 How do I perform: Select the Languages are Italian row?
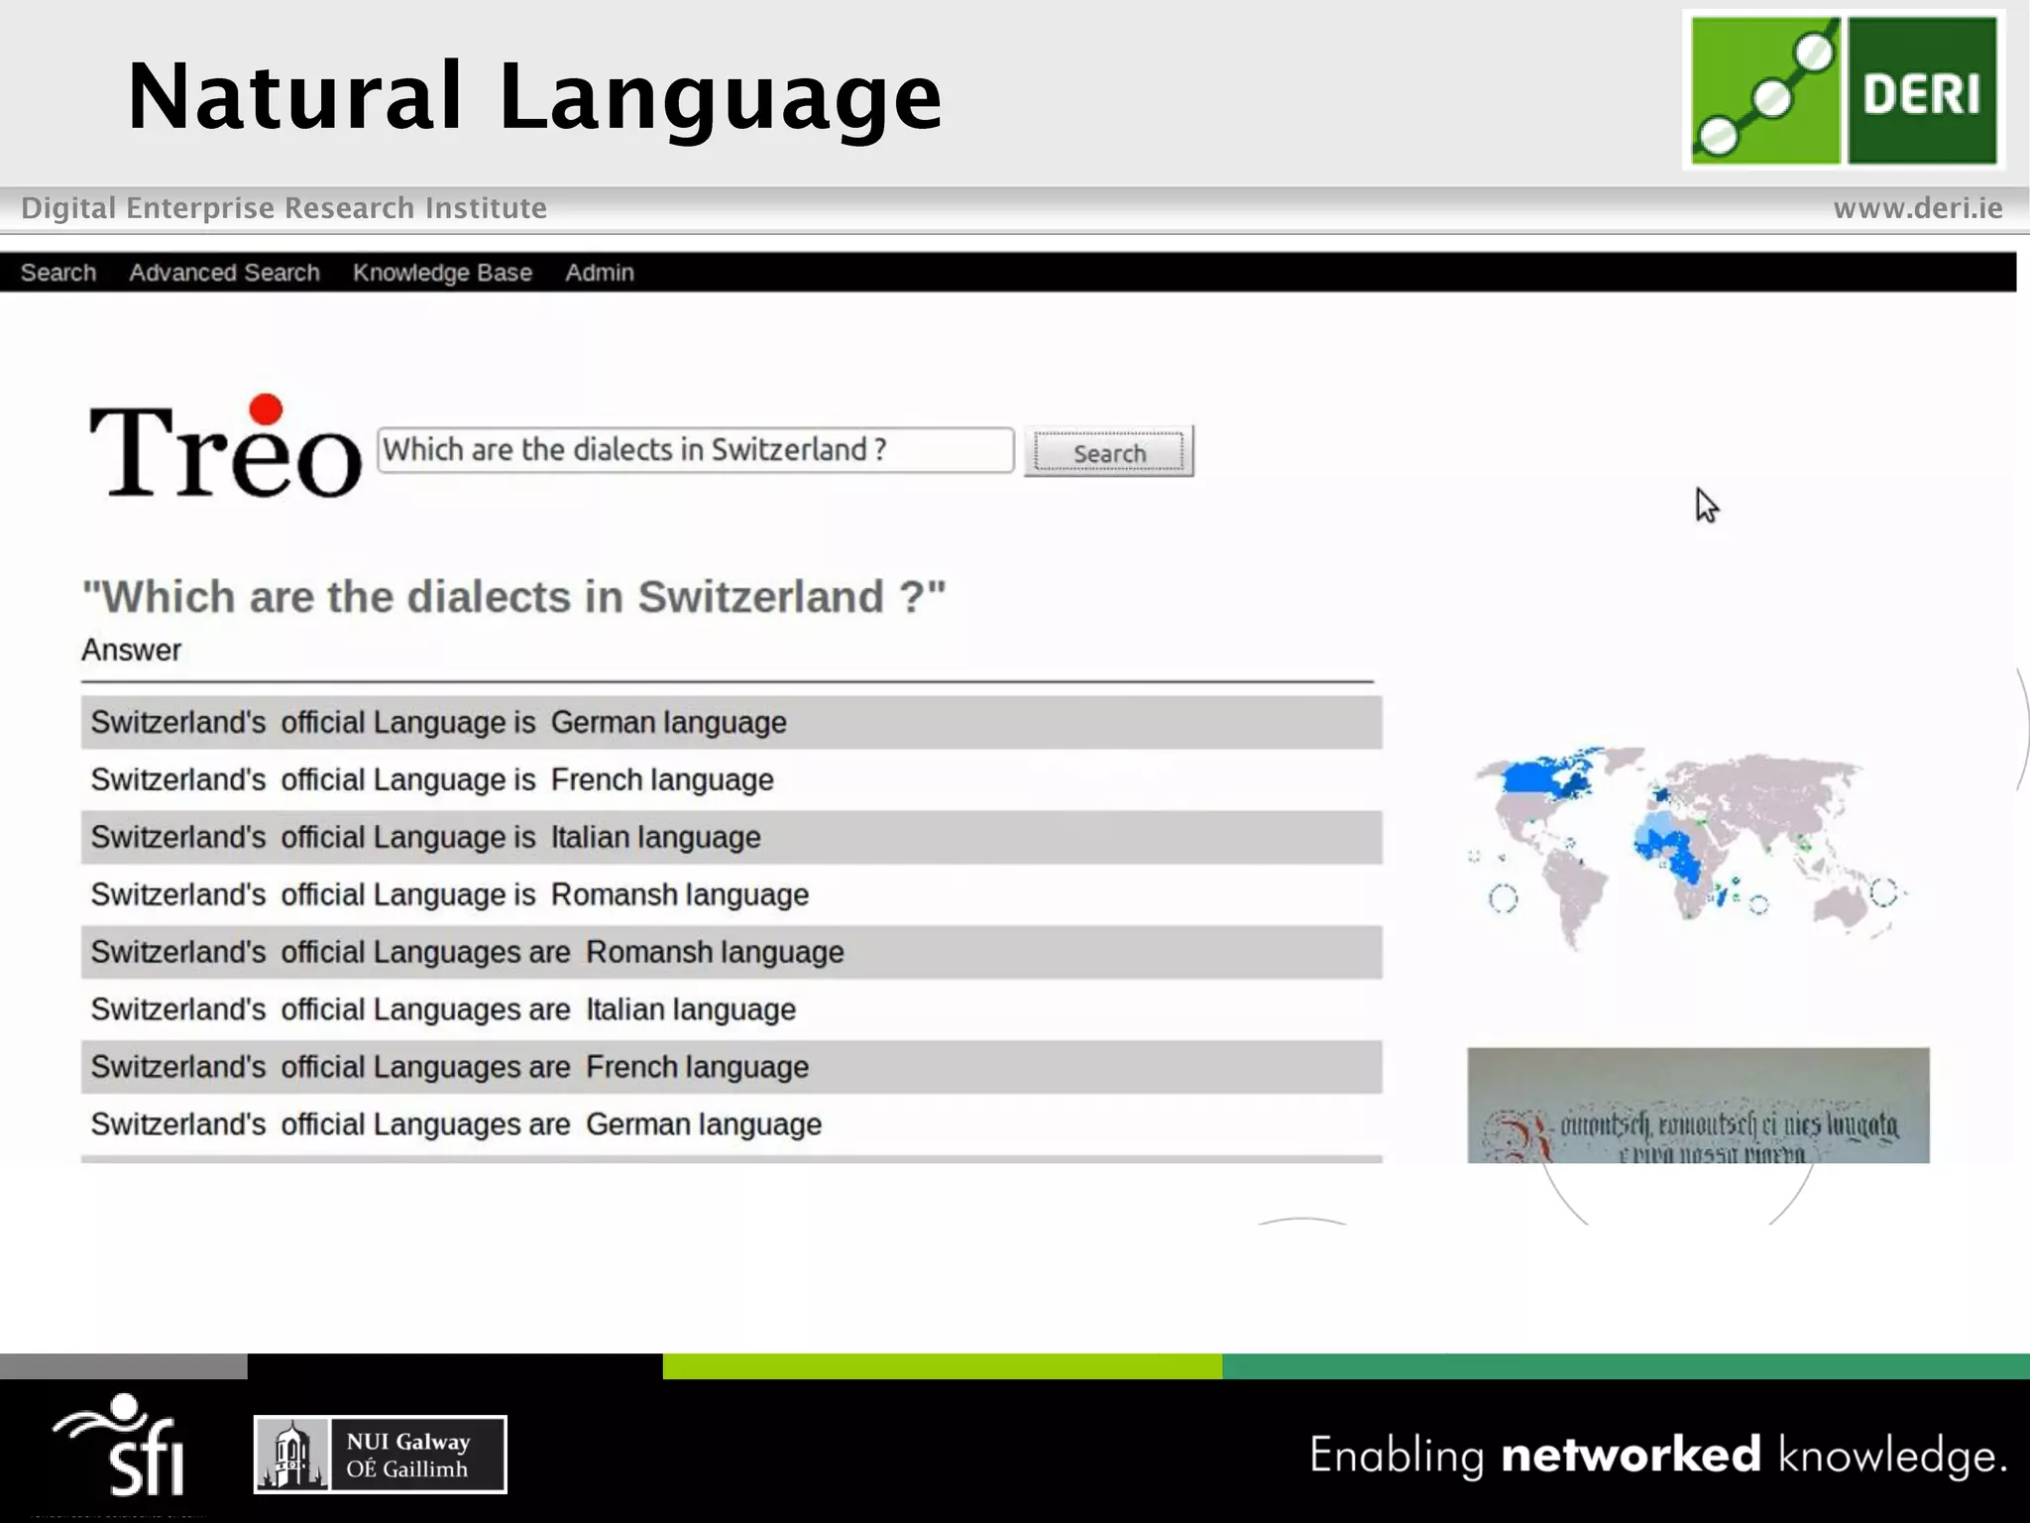pos(731,1009)
